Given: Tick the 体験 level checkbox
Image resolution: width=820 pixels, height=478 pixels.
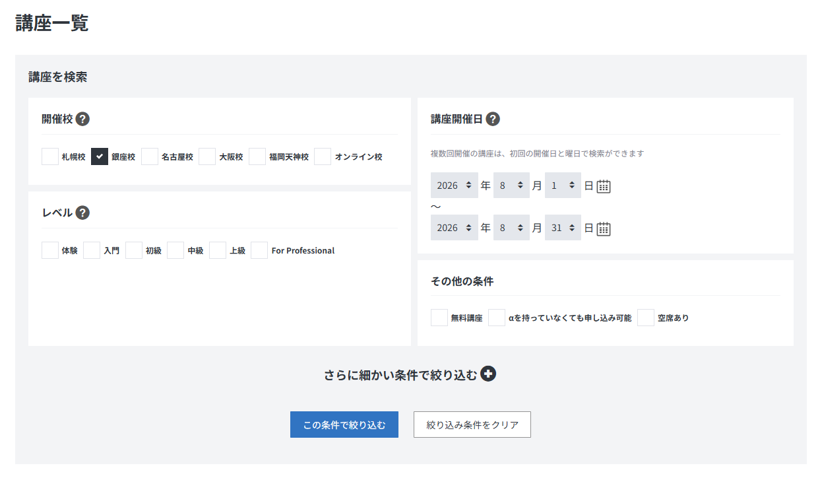Looking at the screenshot, I should [50, 250].
